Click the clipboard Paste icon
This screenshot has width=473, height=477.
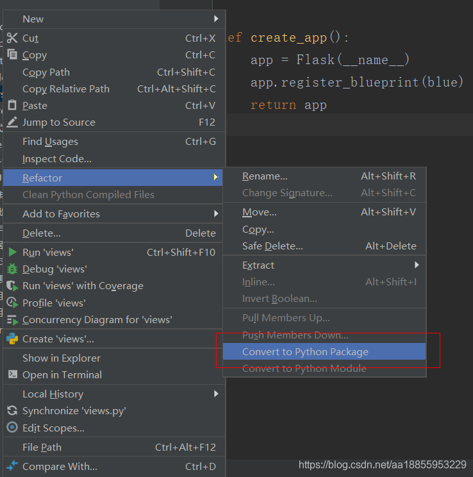(x=12, y=105)
